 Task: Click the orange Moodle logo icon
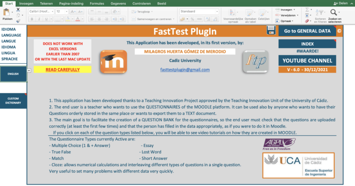[x=113, y=62]
